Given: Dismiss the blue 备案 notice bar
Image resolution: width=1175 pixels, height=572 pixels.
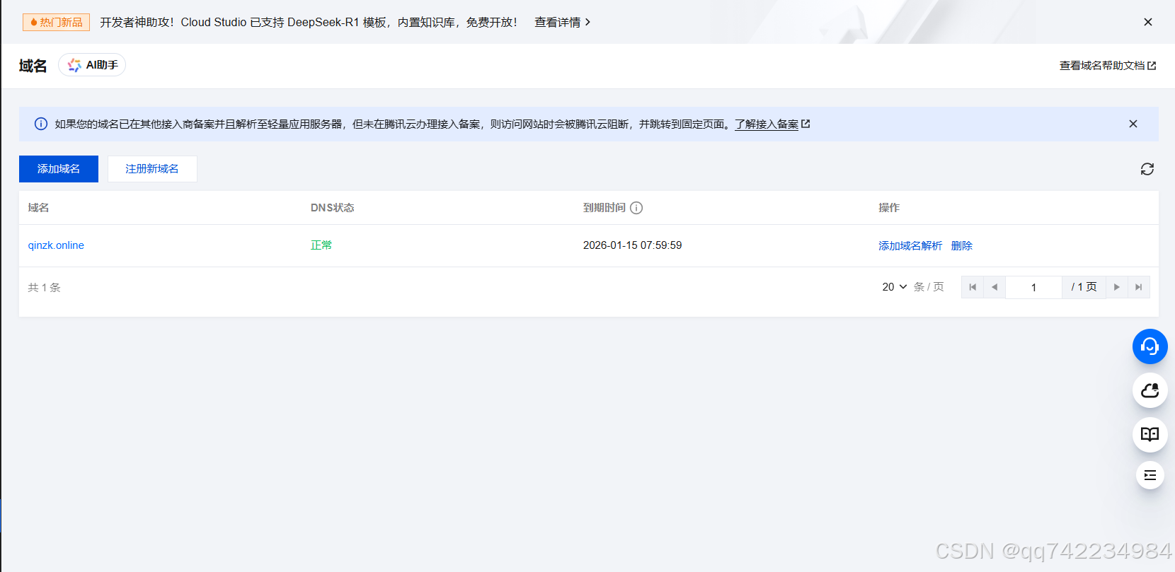Looking at the screenshot, I should 1133,124.
